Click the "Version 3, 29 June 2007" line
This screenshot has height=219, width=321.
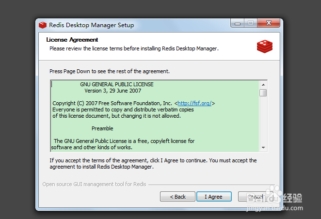113,91
